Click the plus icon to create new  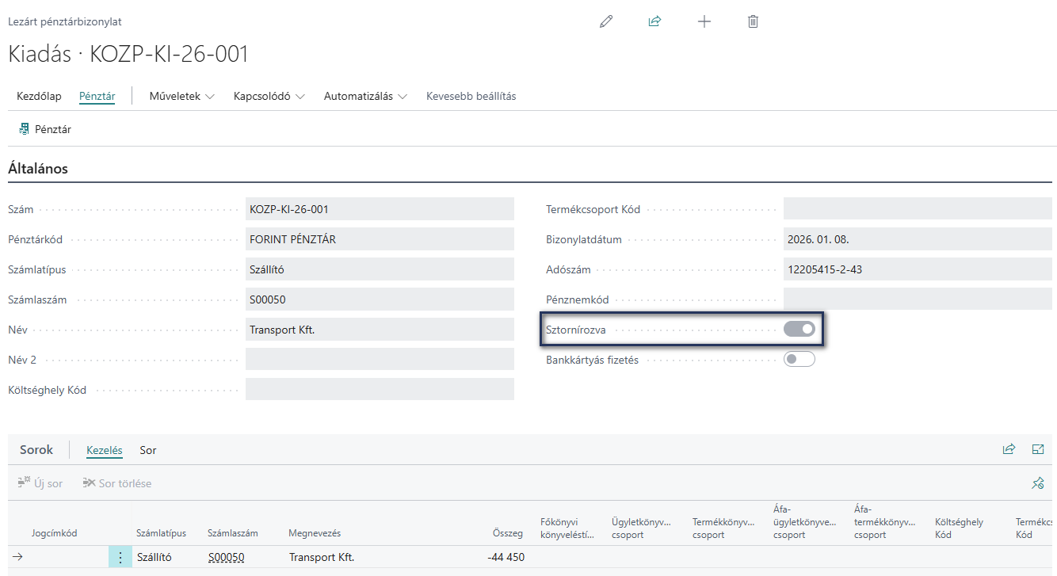[x=704, y=22]
